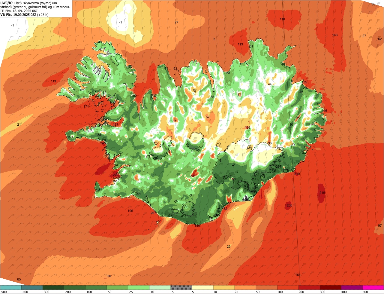This screenshot has width=384, height=294.
Task: Click the map value '171' off the west coast
Action: (86, 106)
